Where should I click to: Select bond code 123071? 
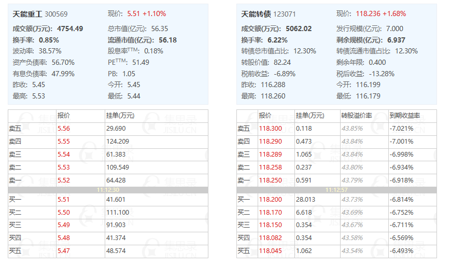[285, 14]
